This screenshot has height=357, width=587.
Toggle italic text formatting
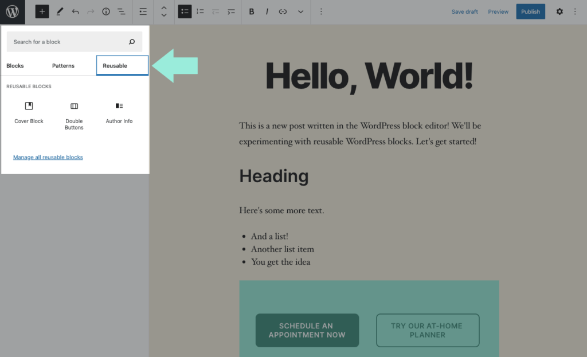pos(267,11)
